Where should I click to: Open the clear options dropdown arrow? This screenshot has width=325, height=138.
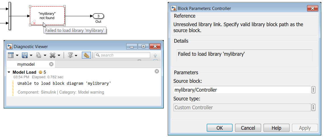pyautogui.click(x=59, y=55)
